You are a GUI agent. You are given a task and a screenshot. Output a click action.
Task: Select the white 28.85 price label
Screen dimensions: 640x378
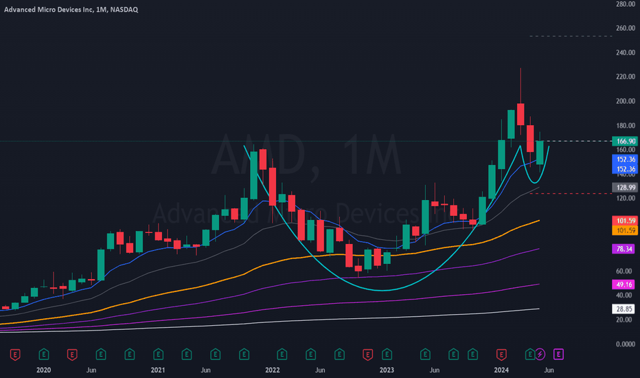[624, 309]
